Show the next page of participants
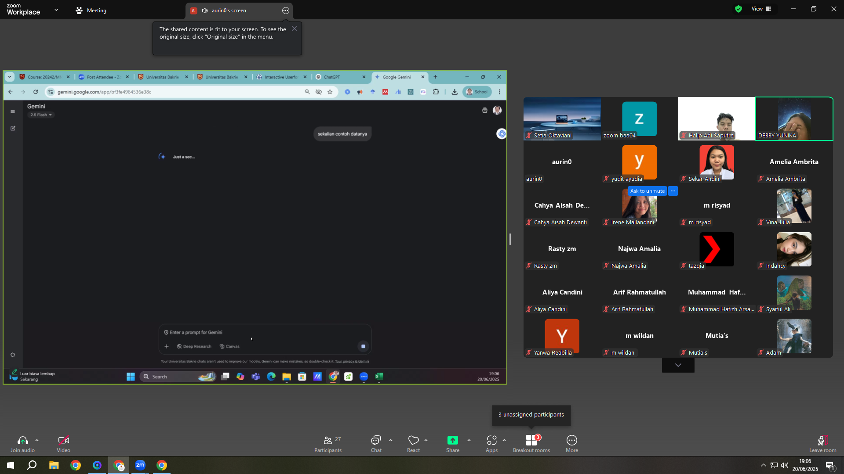Image resolution: width=844 pixels, height=474 pixels. (x=678, y=365)
